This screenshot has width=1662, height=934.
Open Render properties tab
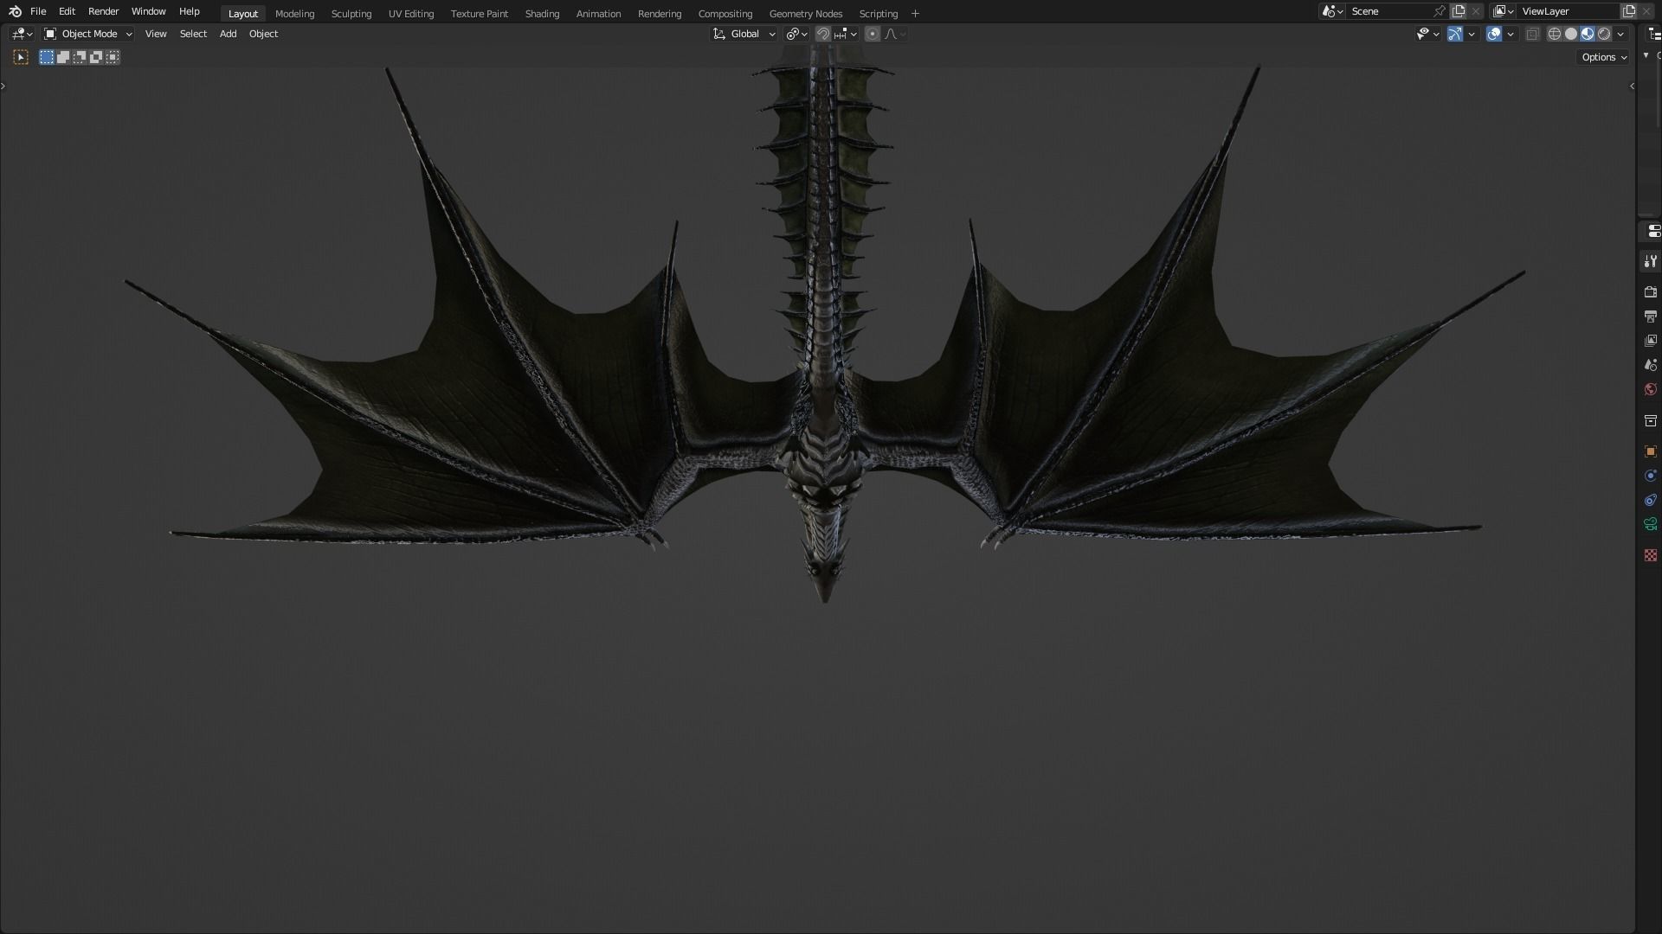(1650, 292)
